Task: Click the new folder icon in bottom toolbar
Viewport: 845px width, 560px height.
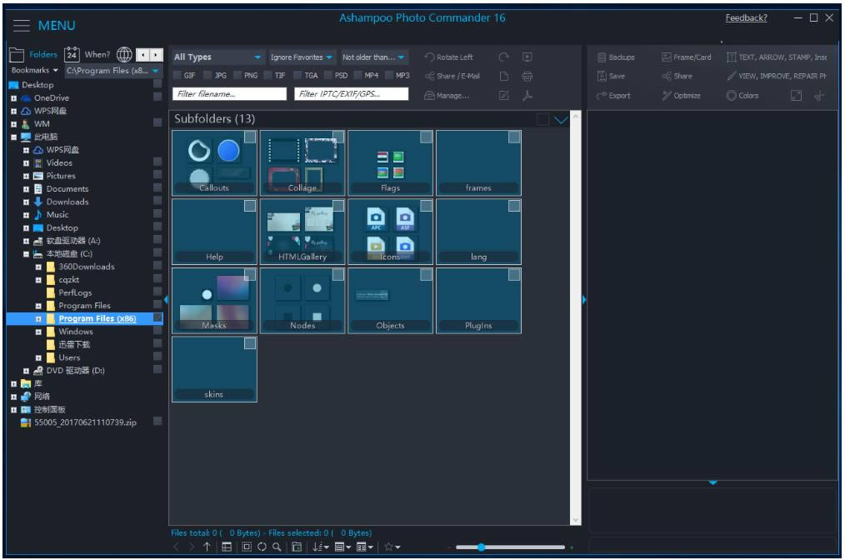Action: pyautogui.click(x=297, y=547)
